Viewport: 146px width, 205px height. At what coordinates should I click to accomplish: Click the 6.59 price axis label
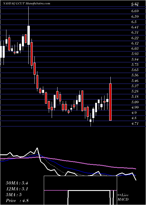[135, 17]
